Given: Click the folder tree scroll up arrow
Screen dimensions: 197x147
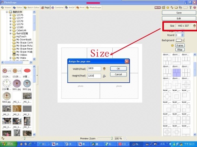Looking at the screenshot, I should tap(34, 12).
